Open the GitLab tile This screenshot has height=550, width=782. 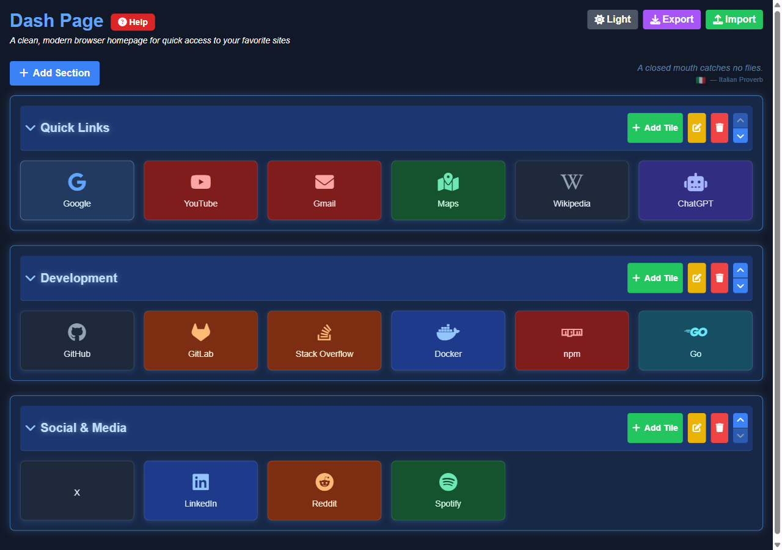point(200,340)
